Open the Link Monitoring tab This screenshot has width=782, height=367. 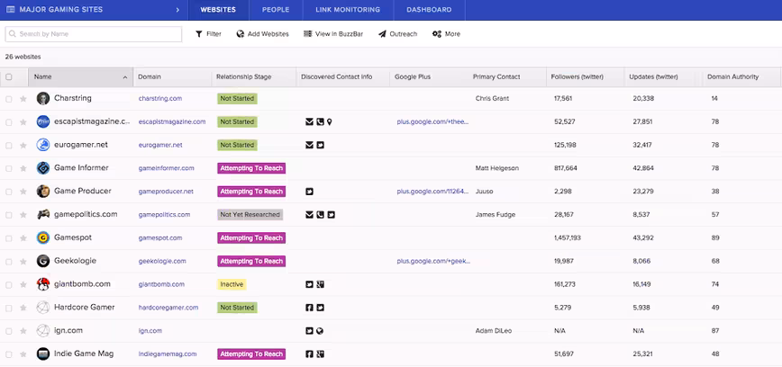[348, 10]
